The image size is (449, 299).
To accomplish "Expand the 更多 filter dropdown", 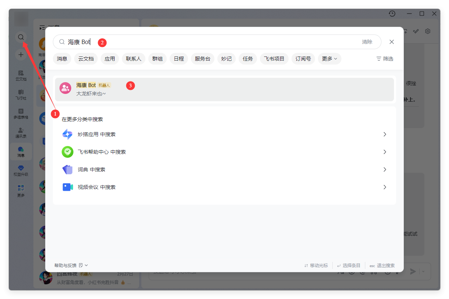I will 329,59.
